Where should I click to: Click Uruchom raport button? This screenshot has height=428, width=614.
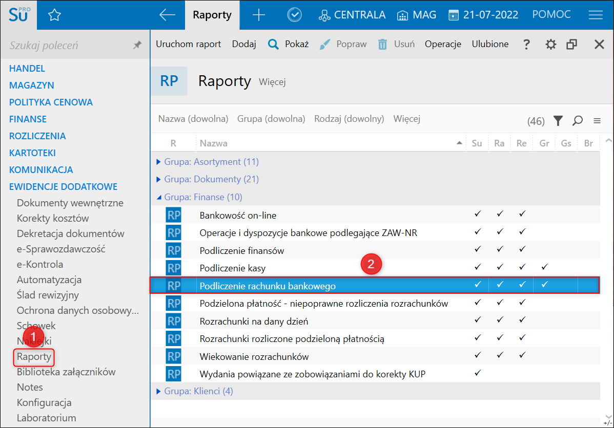tap(188, 44)
